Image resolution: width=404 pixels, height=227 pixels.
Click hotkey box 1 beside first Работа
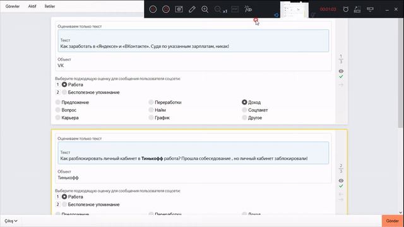57,84
